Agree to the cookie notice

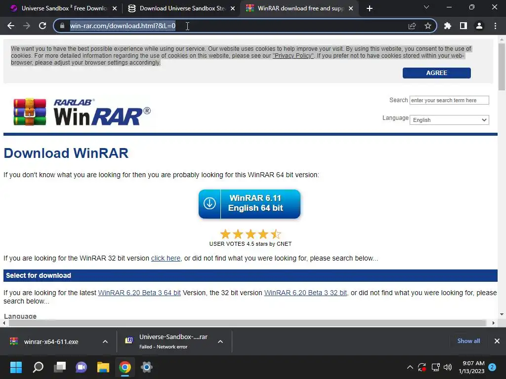(x=436, y=73)
